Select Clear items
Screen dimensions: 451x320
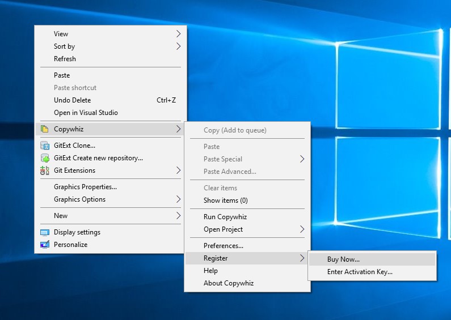[247, 188]
